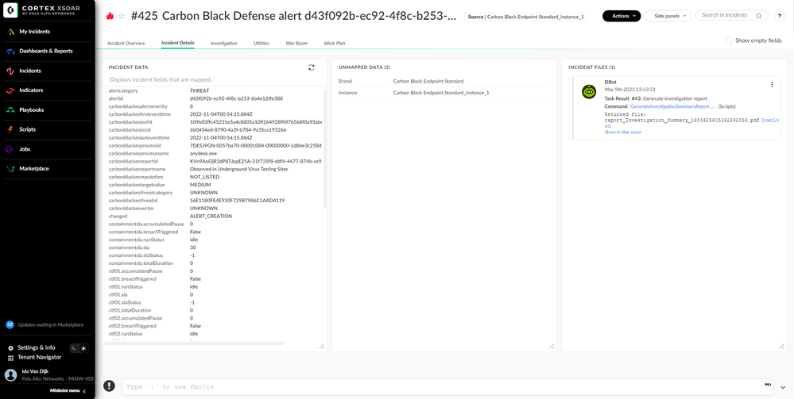Open the GenerateInvestigationSummaryReport command link

click(x=672, y=106)
